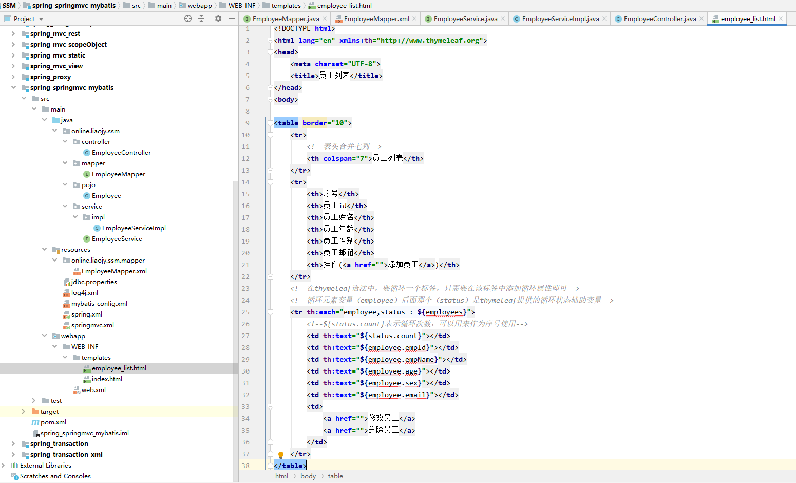796x483 pixels.
Task: Collapse the pojo package
Action: point(65,185)
